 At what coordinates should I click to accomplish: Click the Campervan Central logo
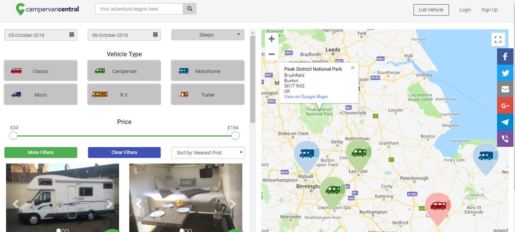pyautogui.click(x=47, y=9)
